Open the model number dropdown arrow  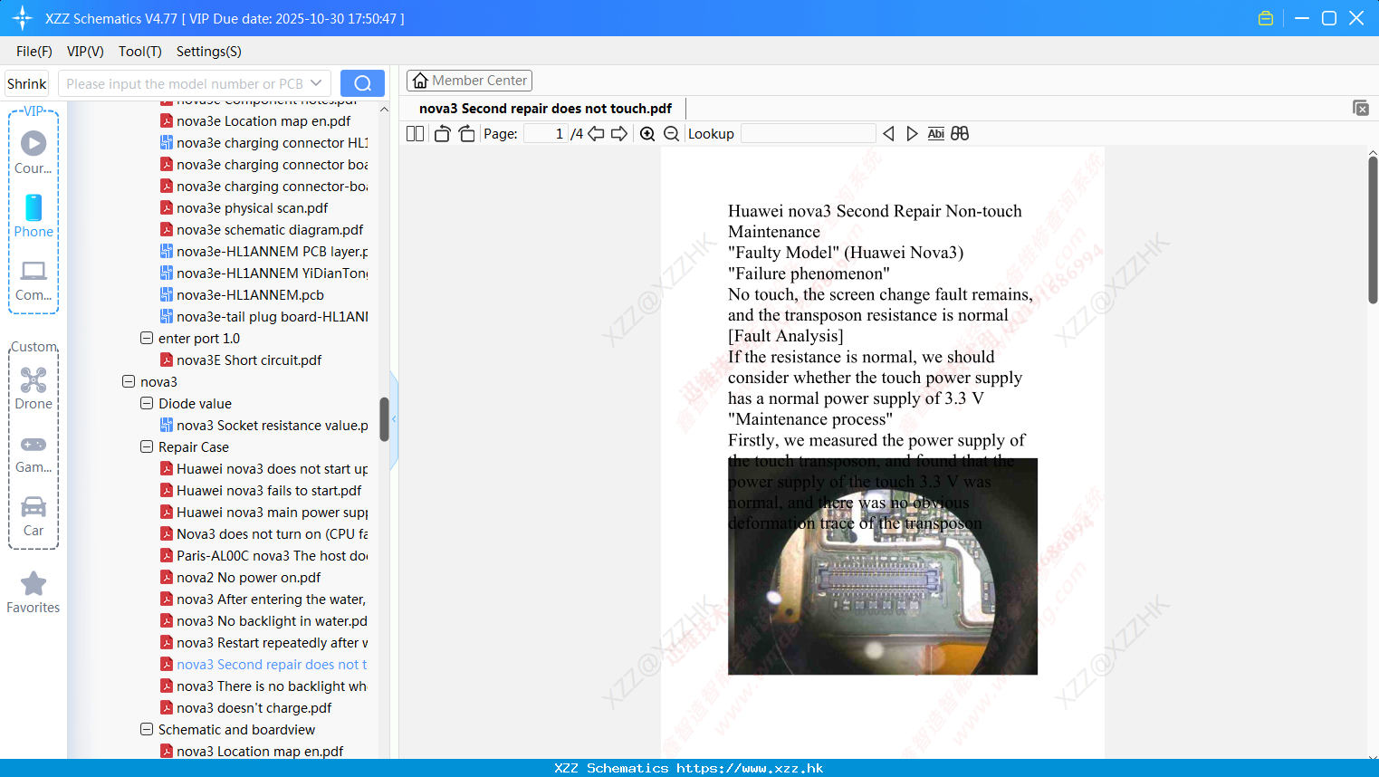[x=316, y=83]
